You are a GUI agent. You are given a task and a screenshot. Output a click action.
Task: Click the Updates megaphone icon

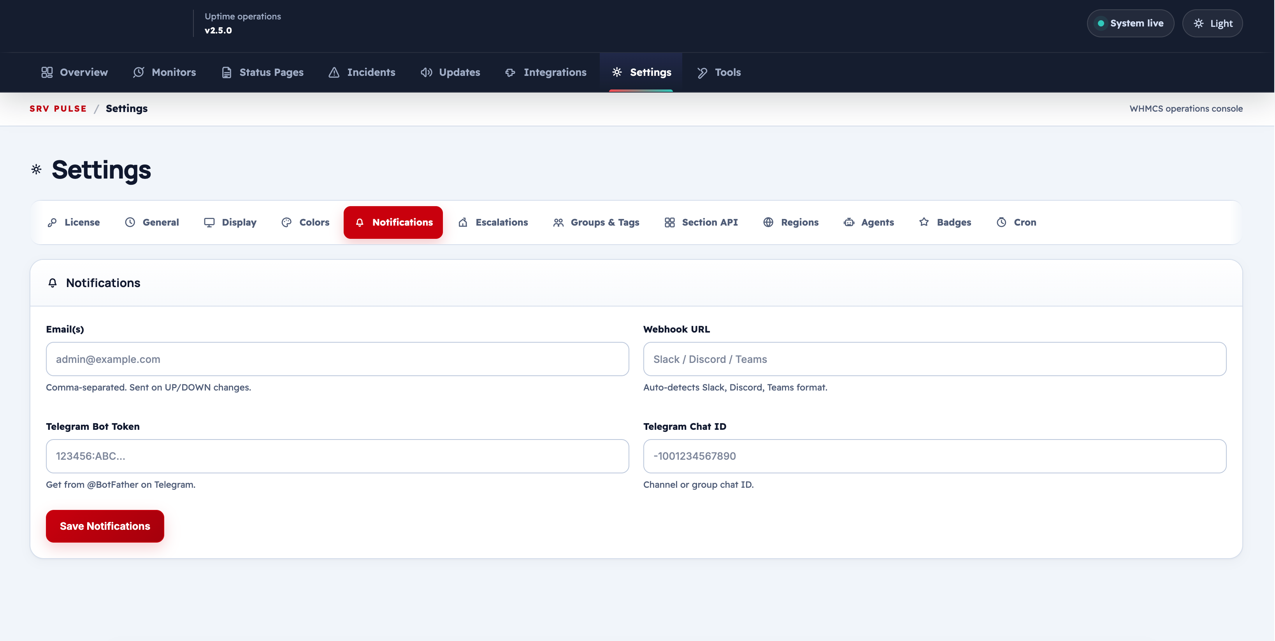(426, 72)
